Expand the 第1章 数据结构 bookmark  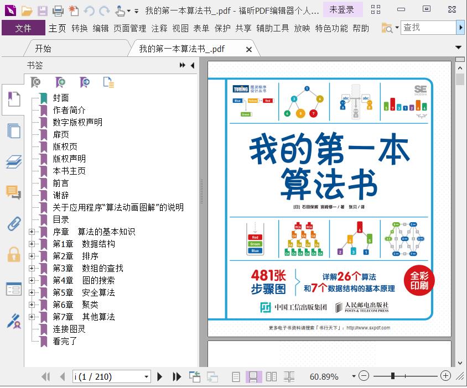click(32, 244)
